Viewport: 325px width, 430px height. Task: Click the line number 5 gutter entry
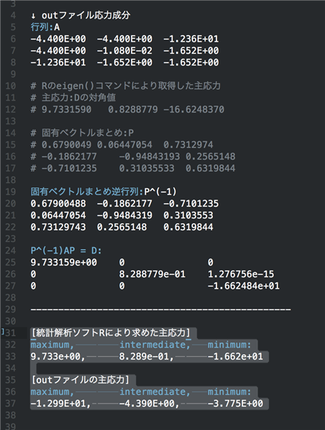click(x=13, y=27)
